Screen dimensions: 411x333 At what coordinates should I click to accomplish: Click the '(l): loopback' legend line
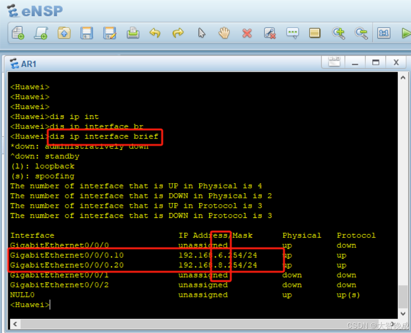point(43,166)
